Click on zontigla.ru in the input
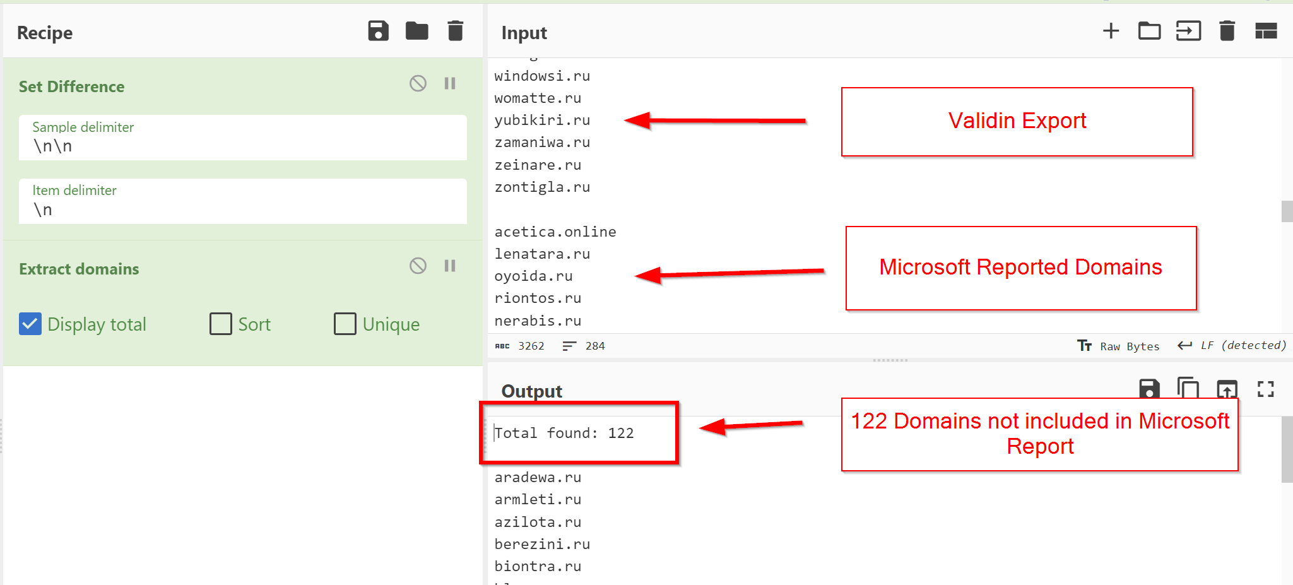Viewport: 1293px width, 585px height. click(542, 187)
